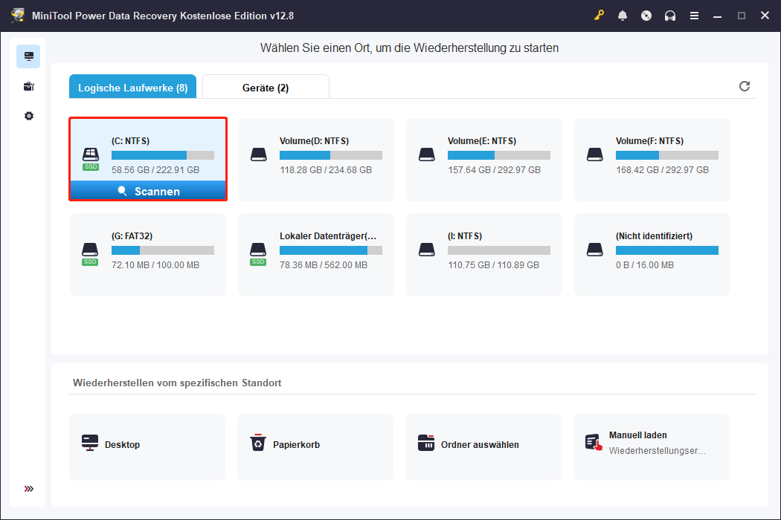Open the license key registration icon
Image resolution: width=781 pixels, height=520 pixels.
pyautogui.click(x=599, y=15)
